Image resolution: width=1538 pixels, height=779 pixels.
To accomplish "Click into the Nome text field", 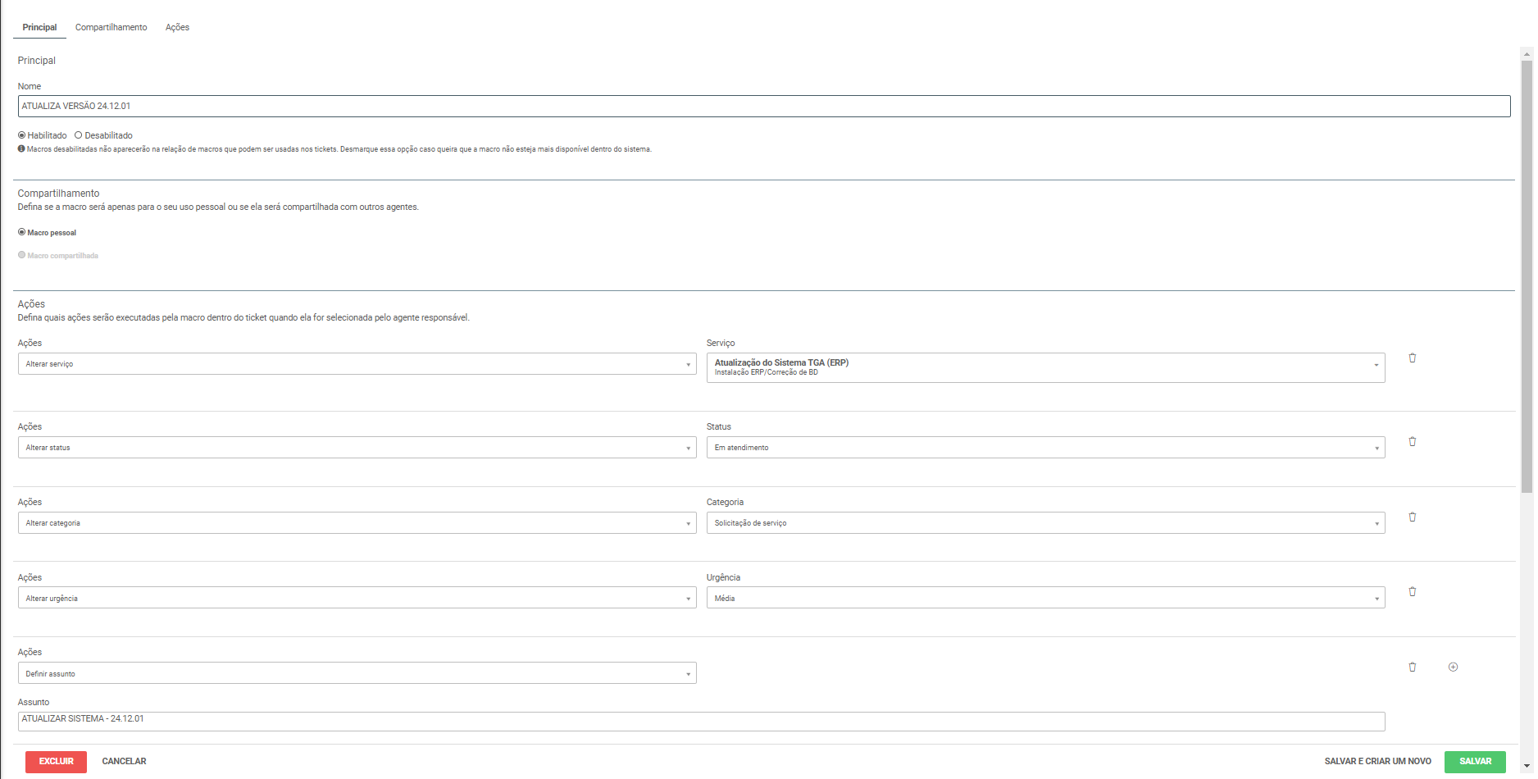I will point(762,106).
